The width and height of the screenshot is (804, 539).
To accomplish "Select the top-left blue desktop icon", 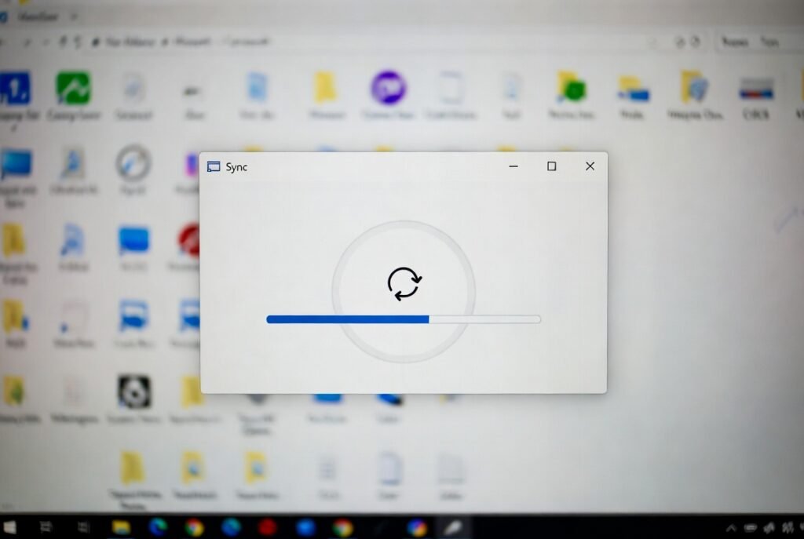I will [x=15, y=88].
